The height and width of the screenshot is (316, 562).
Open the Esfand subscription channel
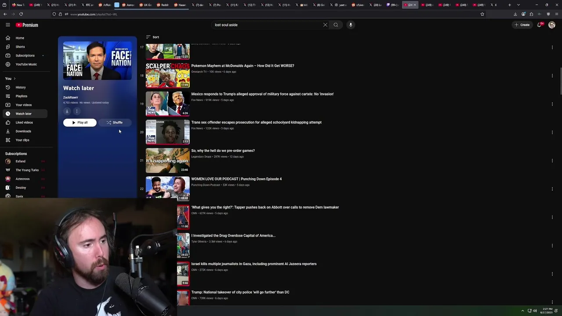25,162
